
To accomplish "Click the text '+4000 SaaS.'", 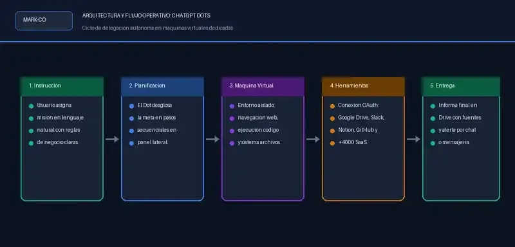I will (353, 142).
